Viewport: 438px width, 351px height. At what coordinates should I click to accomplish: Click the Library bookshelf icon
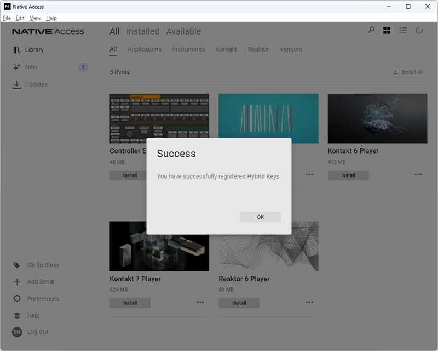point(16,50)
